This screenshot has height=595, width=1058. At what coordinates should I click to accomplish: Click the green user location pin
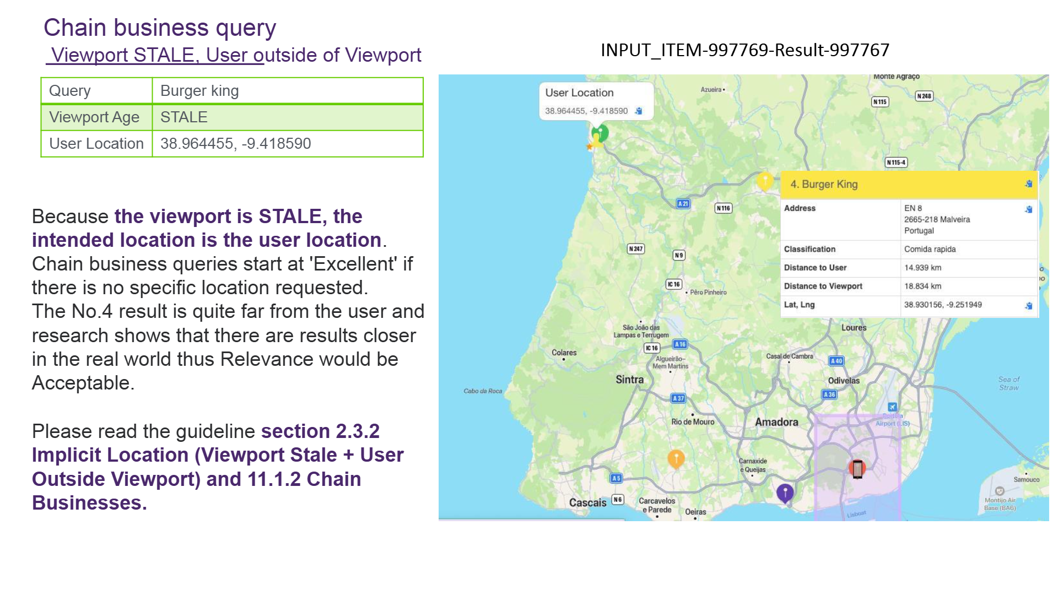(601, 133)
